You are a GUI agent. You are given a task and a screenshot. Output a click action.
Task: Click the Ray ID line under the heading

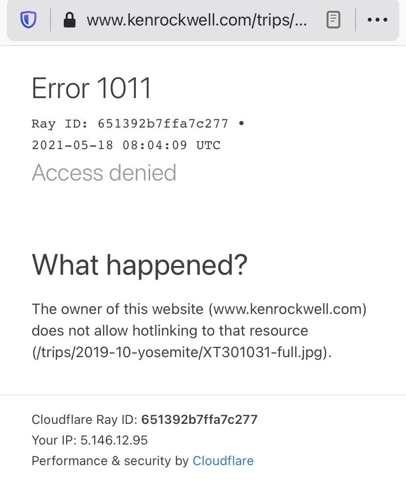click(130, 123)
